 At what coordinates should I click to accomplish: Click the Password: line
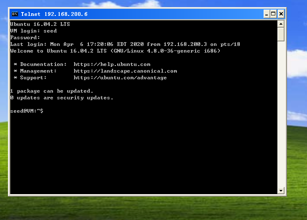pos(25,38)
